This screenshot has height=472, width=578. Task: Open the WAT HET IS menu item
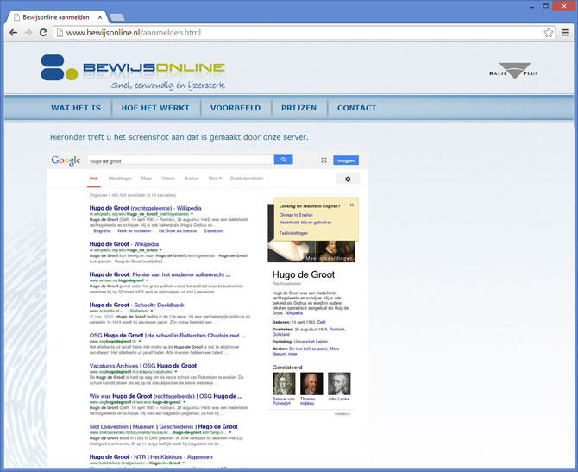(x=76, y=108)
